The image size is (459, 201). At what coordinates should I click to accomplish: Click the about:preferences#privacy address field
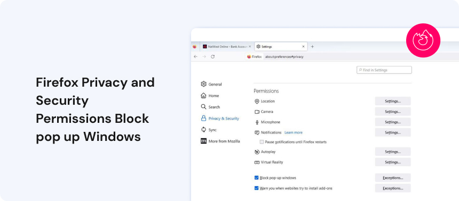point(284,57)
